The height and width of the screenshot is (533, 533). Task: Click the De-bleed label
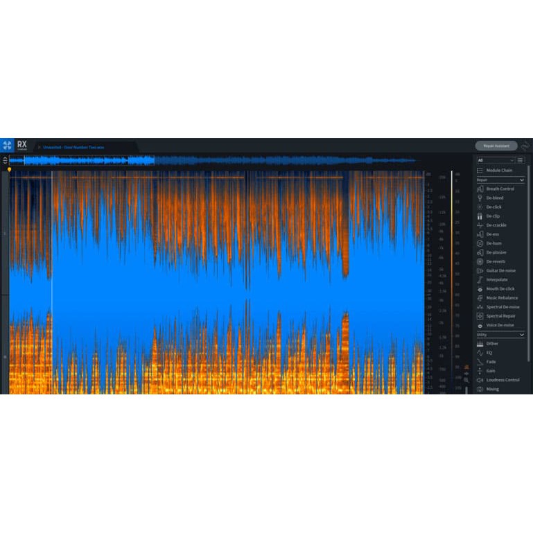tap(495, 198)
